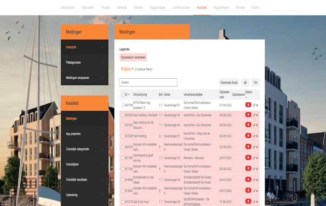
Task: Mark the checkbox of melding 614548
Action: pyautogui.click(x=123, y=180)
